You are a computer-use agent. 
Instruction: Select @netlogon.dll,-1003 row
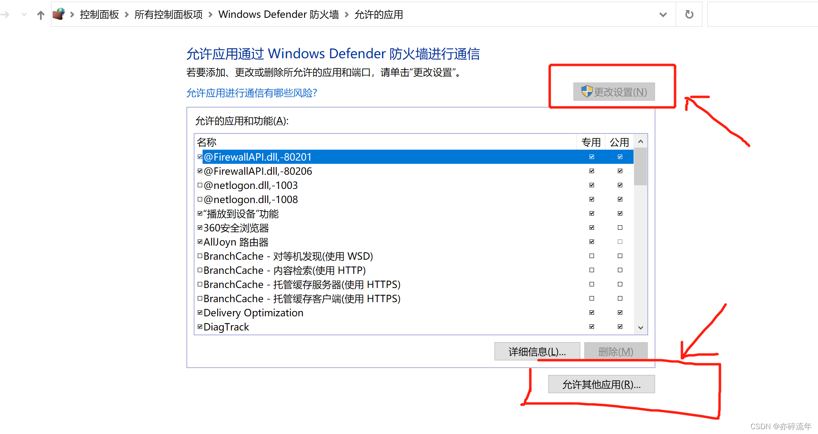click(414, 185)
